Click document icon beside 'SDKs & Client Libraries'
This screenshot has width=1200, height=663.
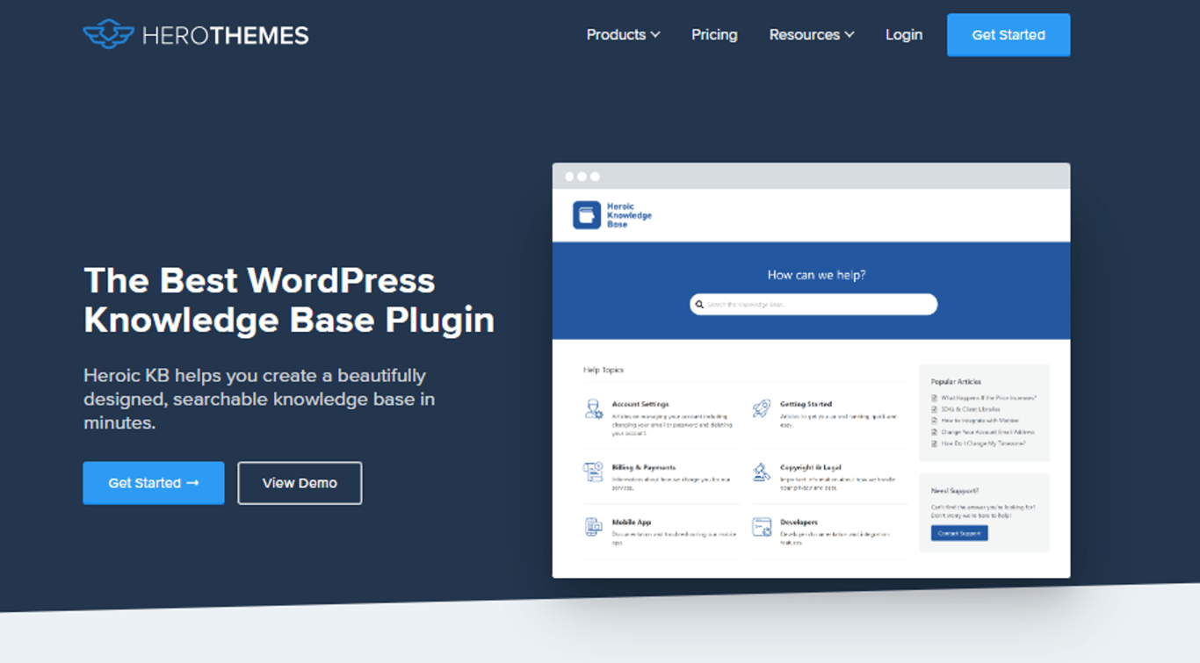[x=935, y=409]
